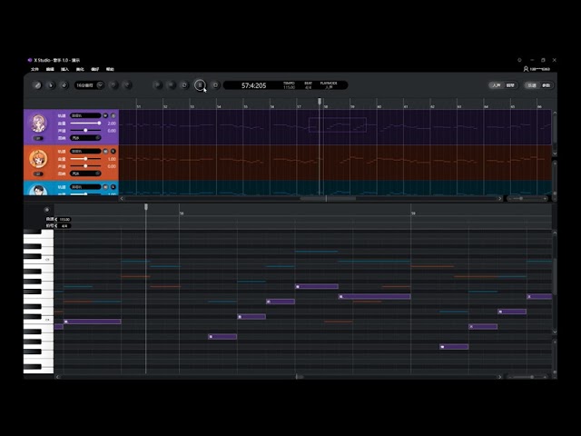Click the stop button right of pause
Image resolution: width=581 pixels, height=436 pixels.
(215, 85)
